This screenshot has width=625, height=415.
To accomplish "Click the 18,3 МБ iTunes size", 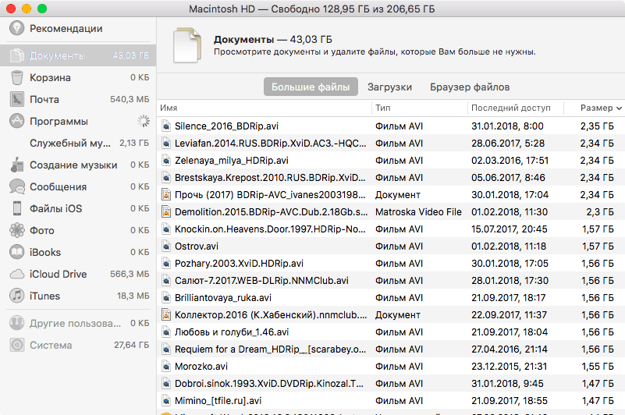I will 133,296.
